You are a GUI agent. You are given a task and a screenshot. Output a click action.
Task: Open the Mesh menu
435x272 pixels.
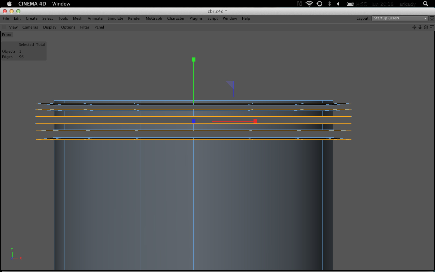(78, 18)
